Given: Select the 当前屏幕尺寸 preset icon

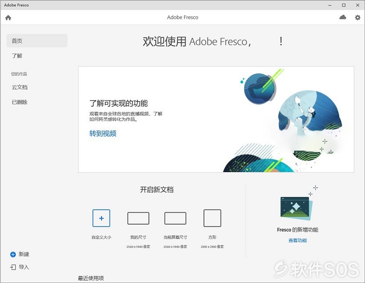Looking at the screenshot, I should 175,218.
